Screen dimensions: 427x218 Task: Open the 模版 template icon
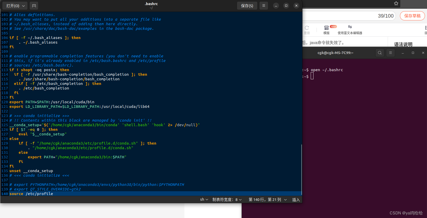coord(326,30)
